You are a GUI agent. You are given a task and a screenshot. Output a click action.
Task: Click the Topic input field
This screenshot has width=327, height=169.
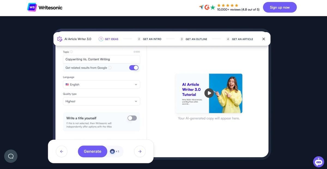pyautogui.click(x=101, y=59)
